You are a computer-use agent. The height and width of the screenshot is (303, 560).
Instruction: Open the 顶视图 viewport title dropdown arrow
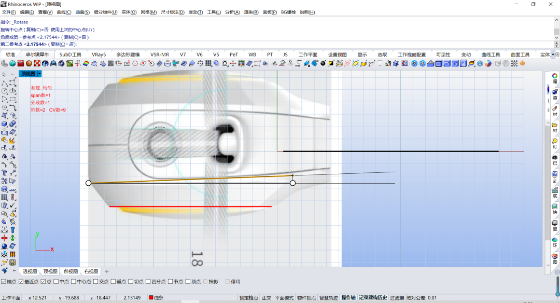(39, 74)
